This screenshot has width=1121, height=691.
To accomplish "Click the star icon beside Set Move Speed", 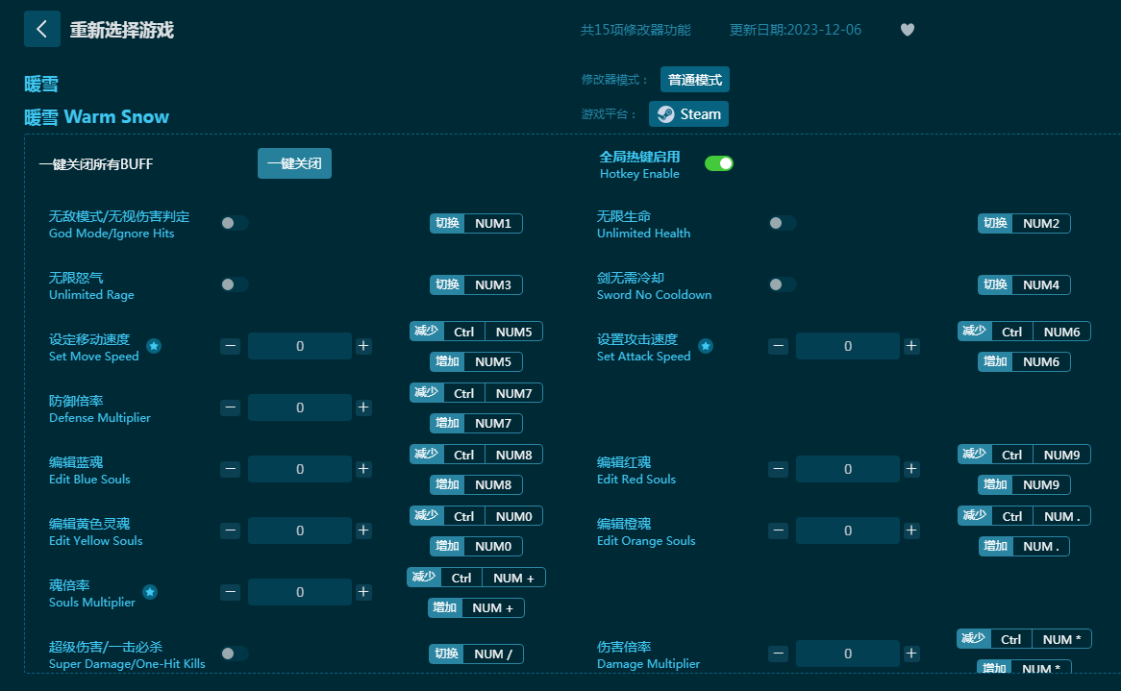I will point(154,346).
